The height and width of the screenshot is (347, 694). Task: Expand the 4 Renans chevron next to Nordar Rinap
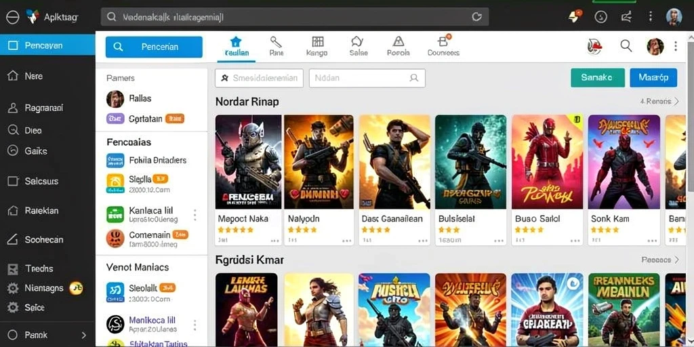pyautogui.click(x=676, y=102)
